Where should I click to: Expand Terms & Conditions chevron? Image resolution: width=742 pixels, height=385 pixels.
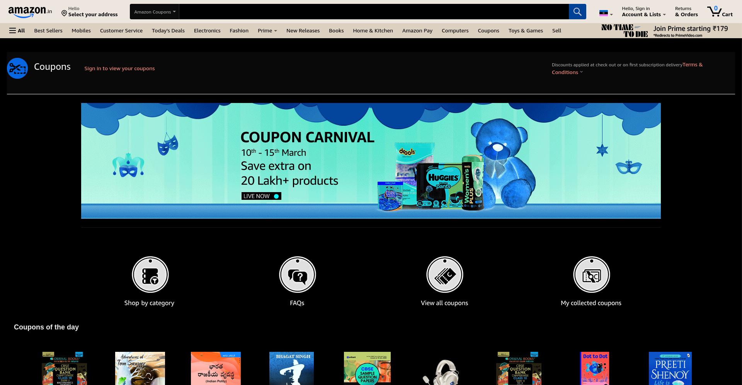(x=581, y=72)
